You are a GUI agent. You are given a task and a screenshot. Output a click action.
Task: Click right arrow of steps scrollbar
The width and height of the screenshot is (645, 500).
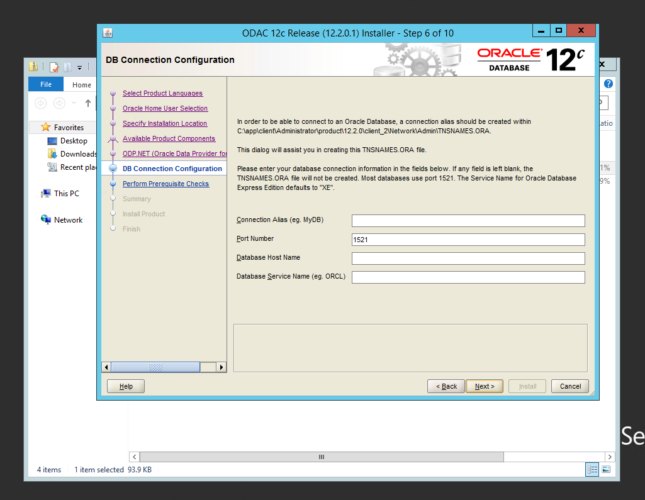(222, 367)
